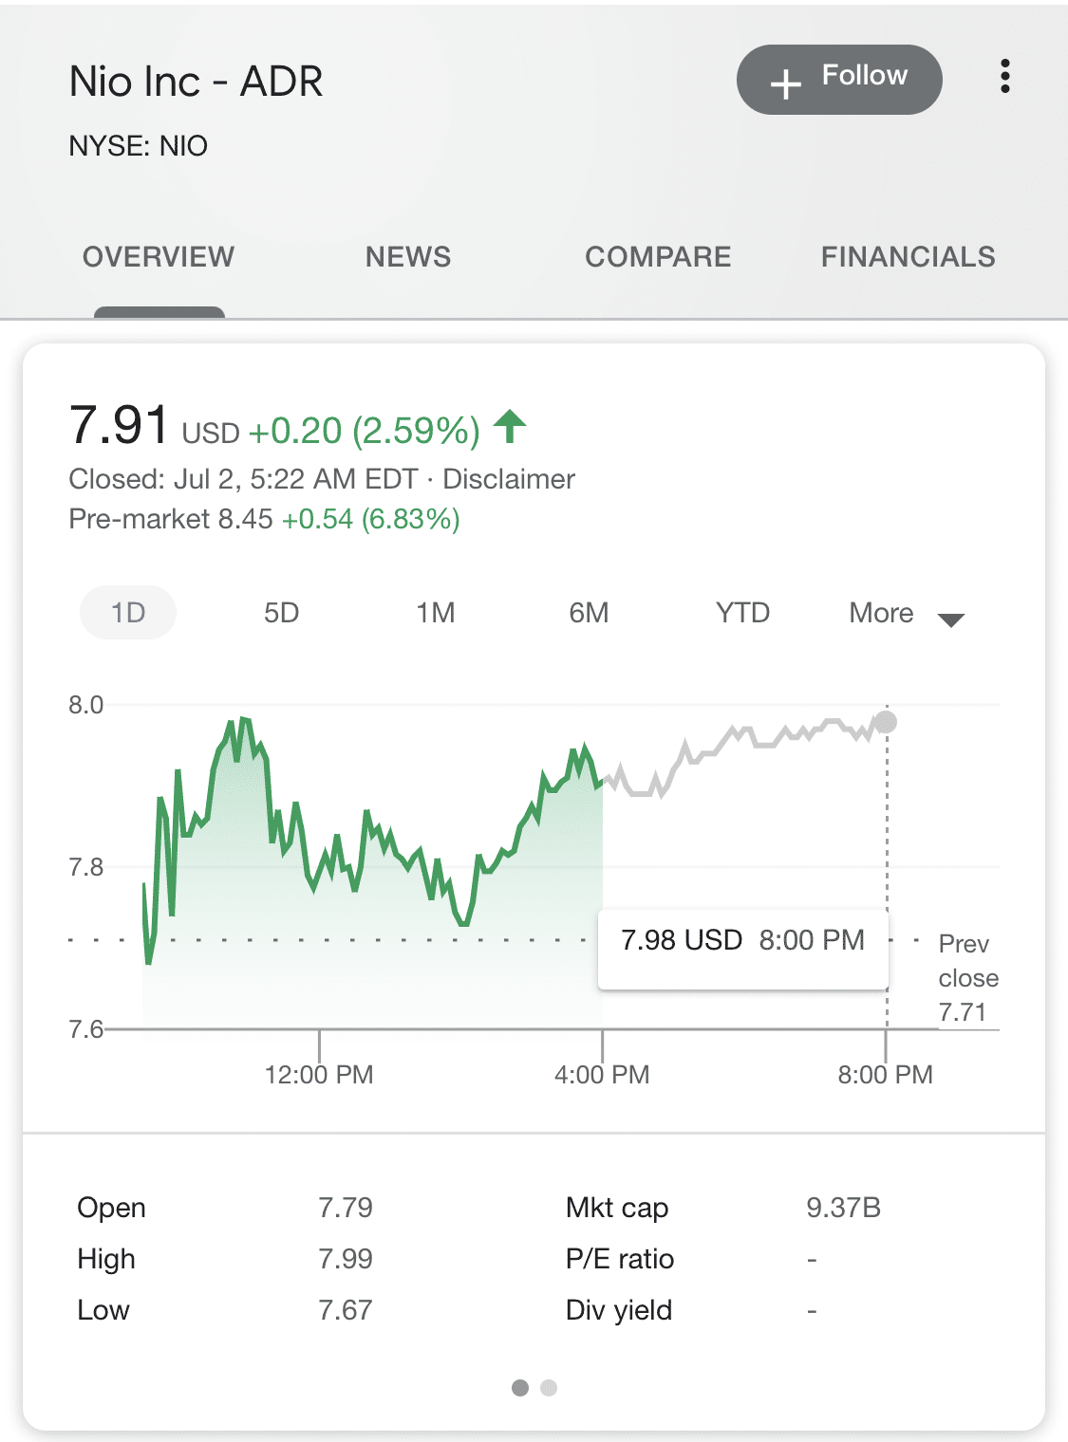The image size is (1068, 1442).
Task: Click the green up arrow price indicator
Action: [x=510, y=427]
